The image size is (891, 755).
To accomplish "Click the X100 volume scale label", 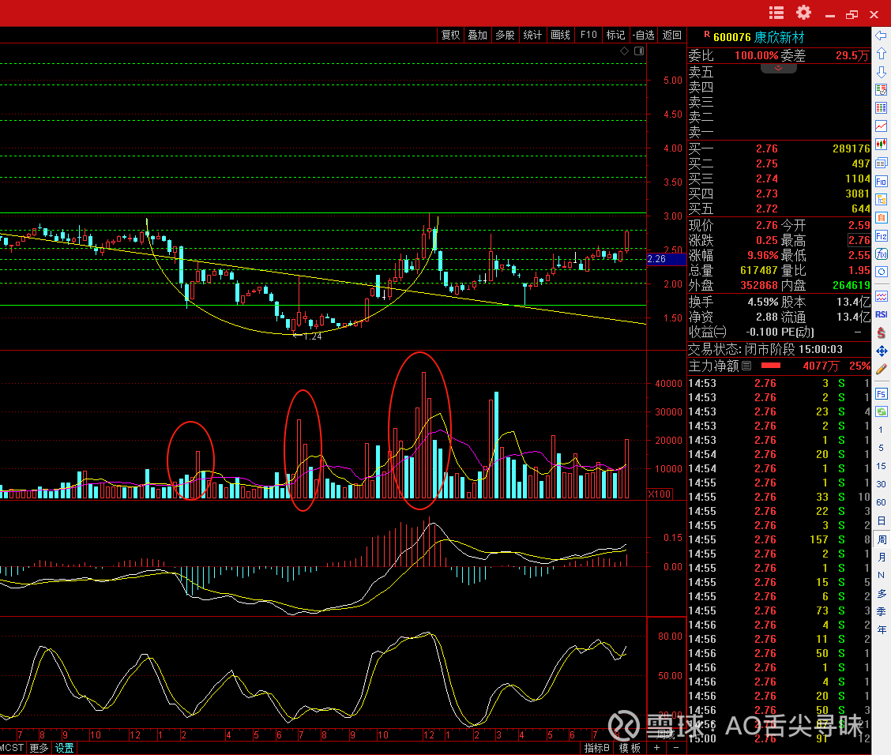I will tap(659, 494).
